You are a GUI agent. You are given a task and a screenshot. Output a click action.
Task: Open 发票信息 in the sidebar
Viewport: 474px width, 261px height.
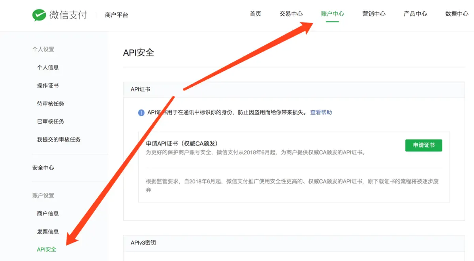tap(48, 232)
